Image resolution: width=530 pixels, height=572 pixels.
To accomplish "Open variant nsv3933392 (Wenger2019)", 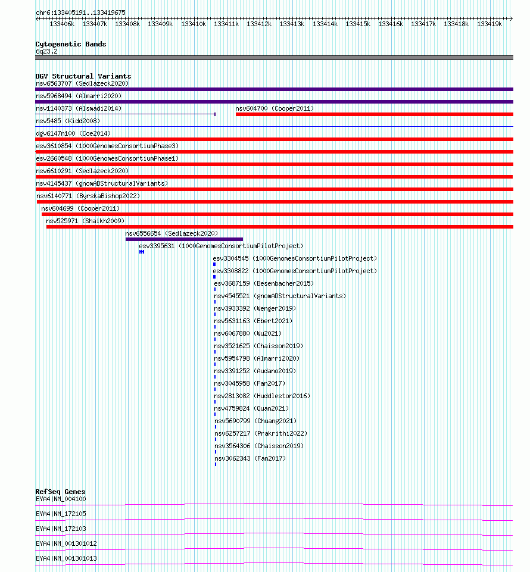I will [255, 308].
